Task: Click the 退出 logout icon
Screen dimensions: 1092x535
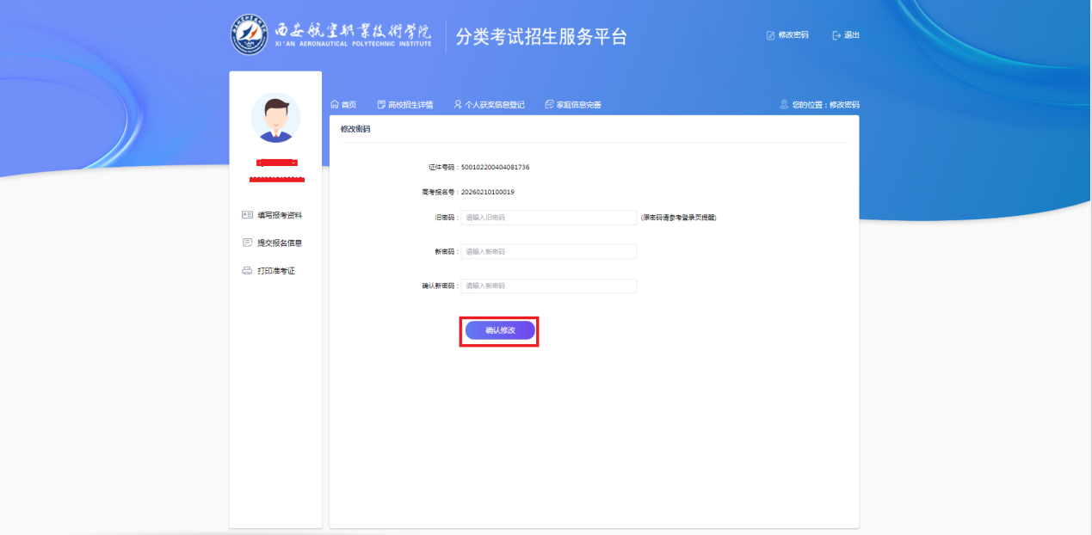Action: click(836, 35)
